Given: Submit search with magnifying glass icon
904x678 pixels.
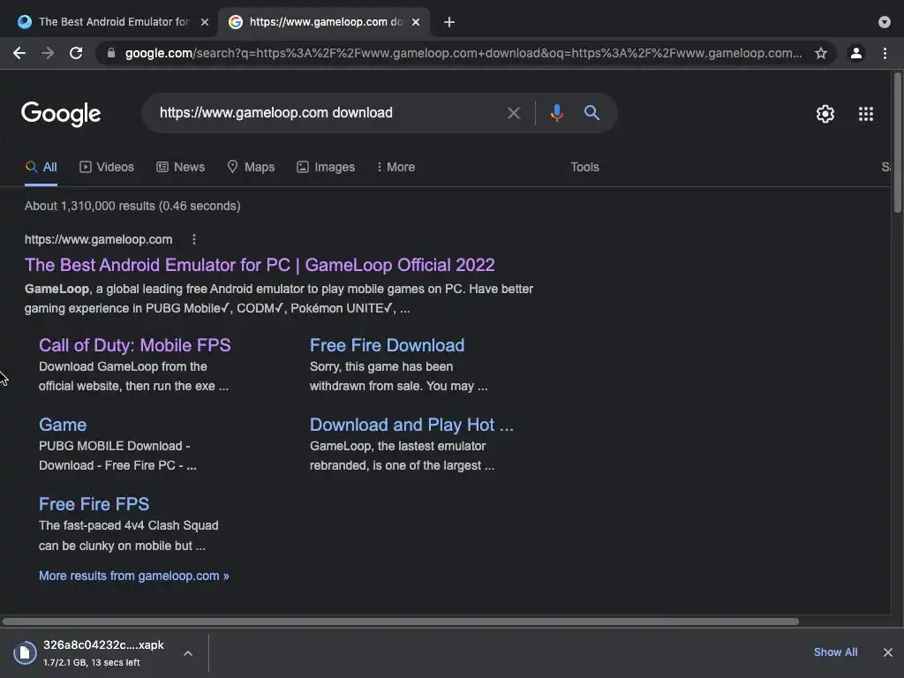Looking at the screenshot, I should pyautogui.click(x=591, y=112).
